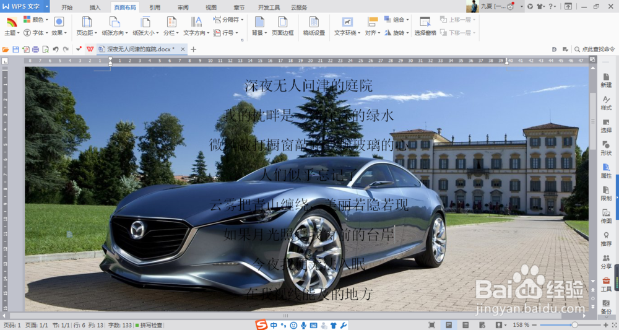This screenshot has height=330, width=619.
Task: Switch to page layout view in status bar
Action: 449,325
